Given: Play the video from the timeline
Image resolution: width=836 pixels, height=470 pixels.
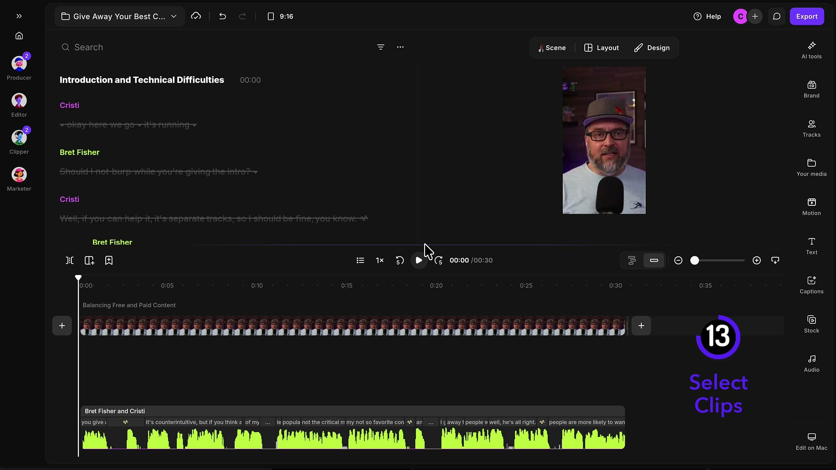Looking at the screenshot, I should pos(419,260).
